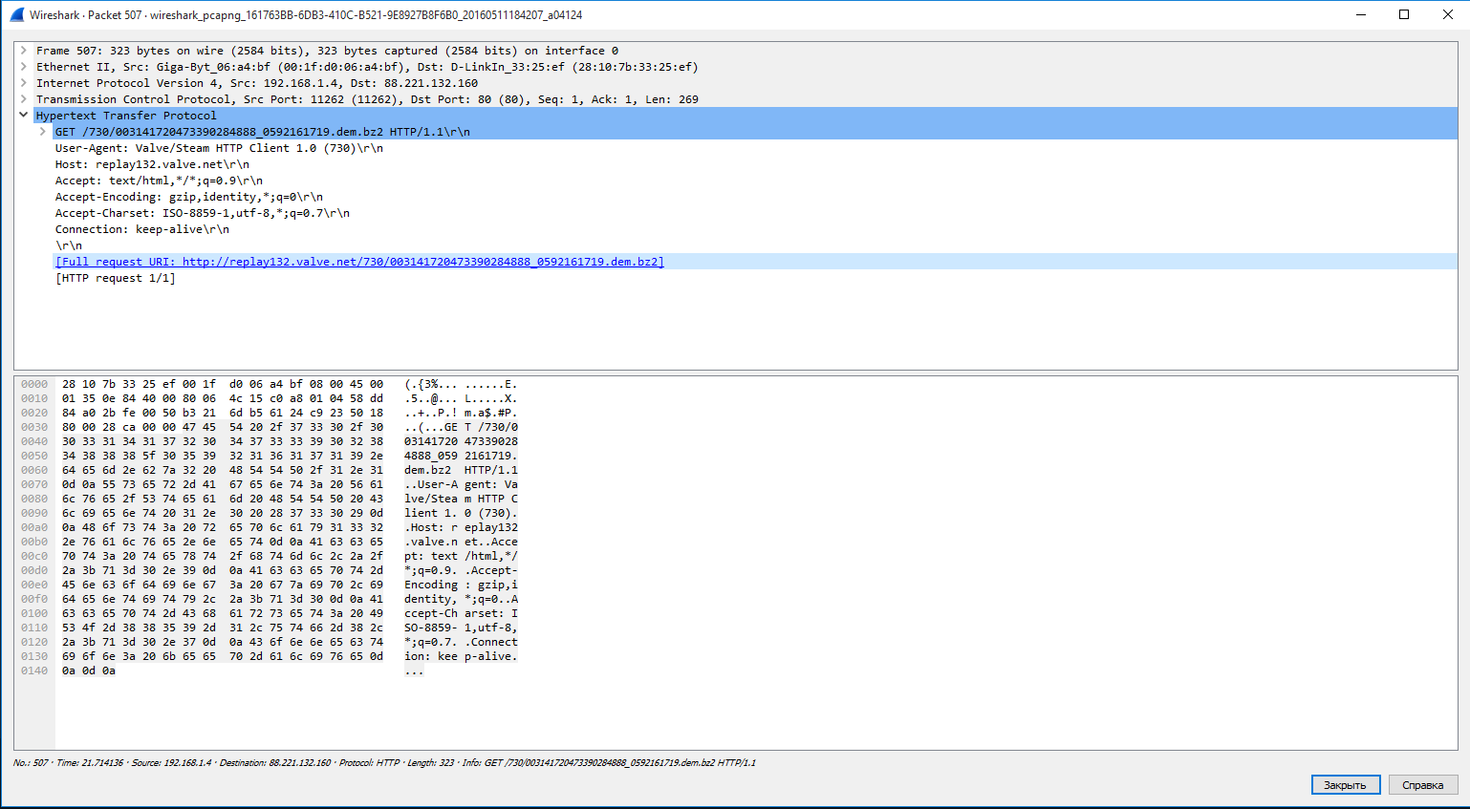Click ASCII text '.Host: r eplay132' in bytes pane

coord(461,527)
